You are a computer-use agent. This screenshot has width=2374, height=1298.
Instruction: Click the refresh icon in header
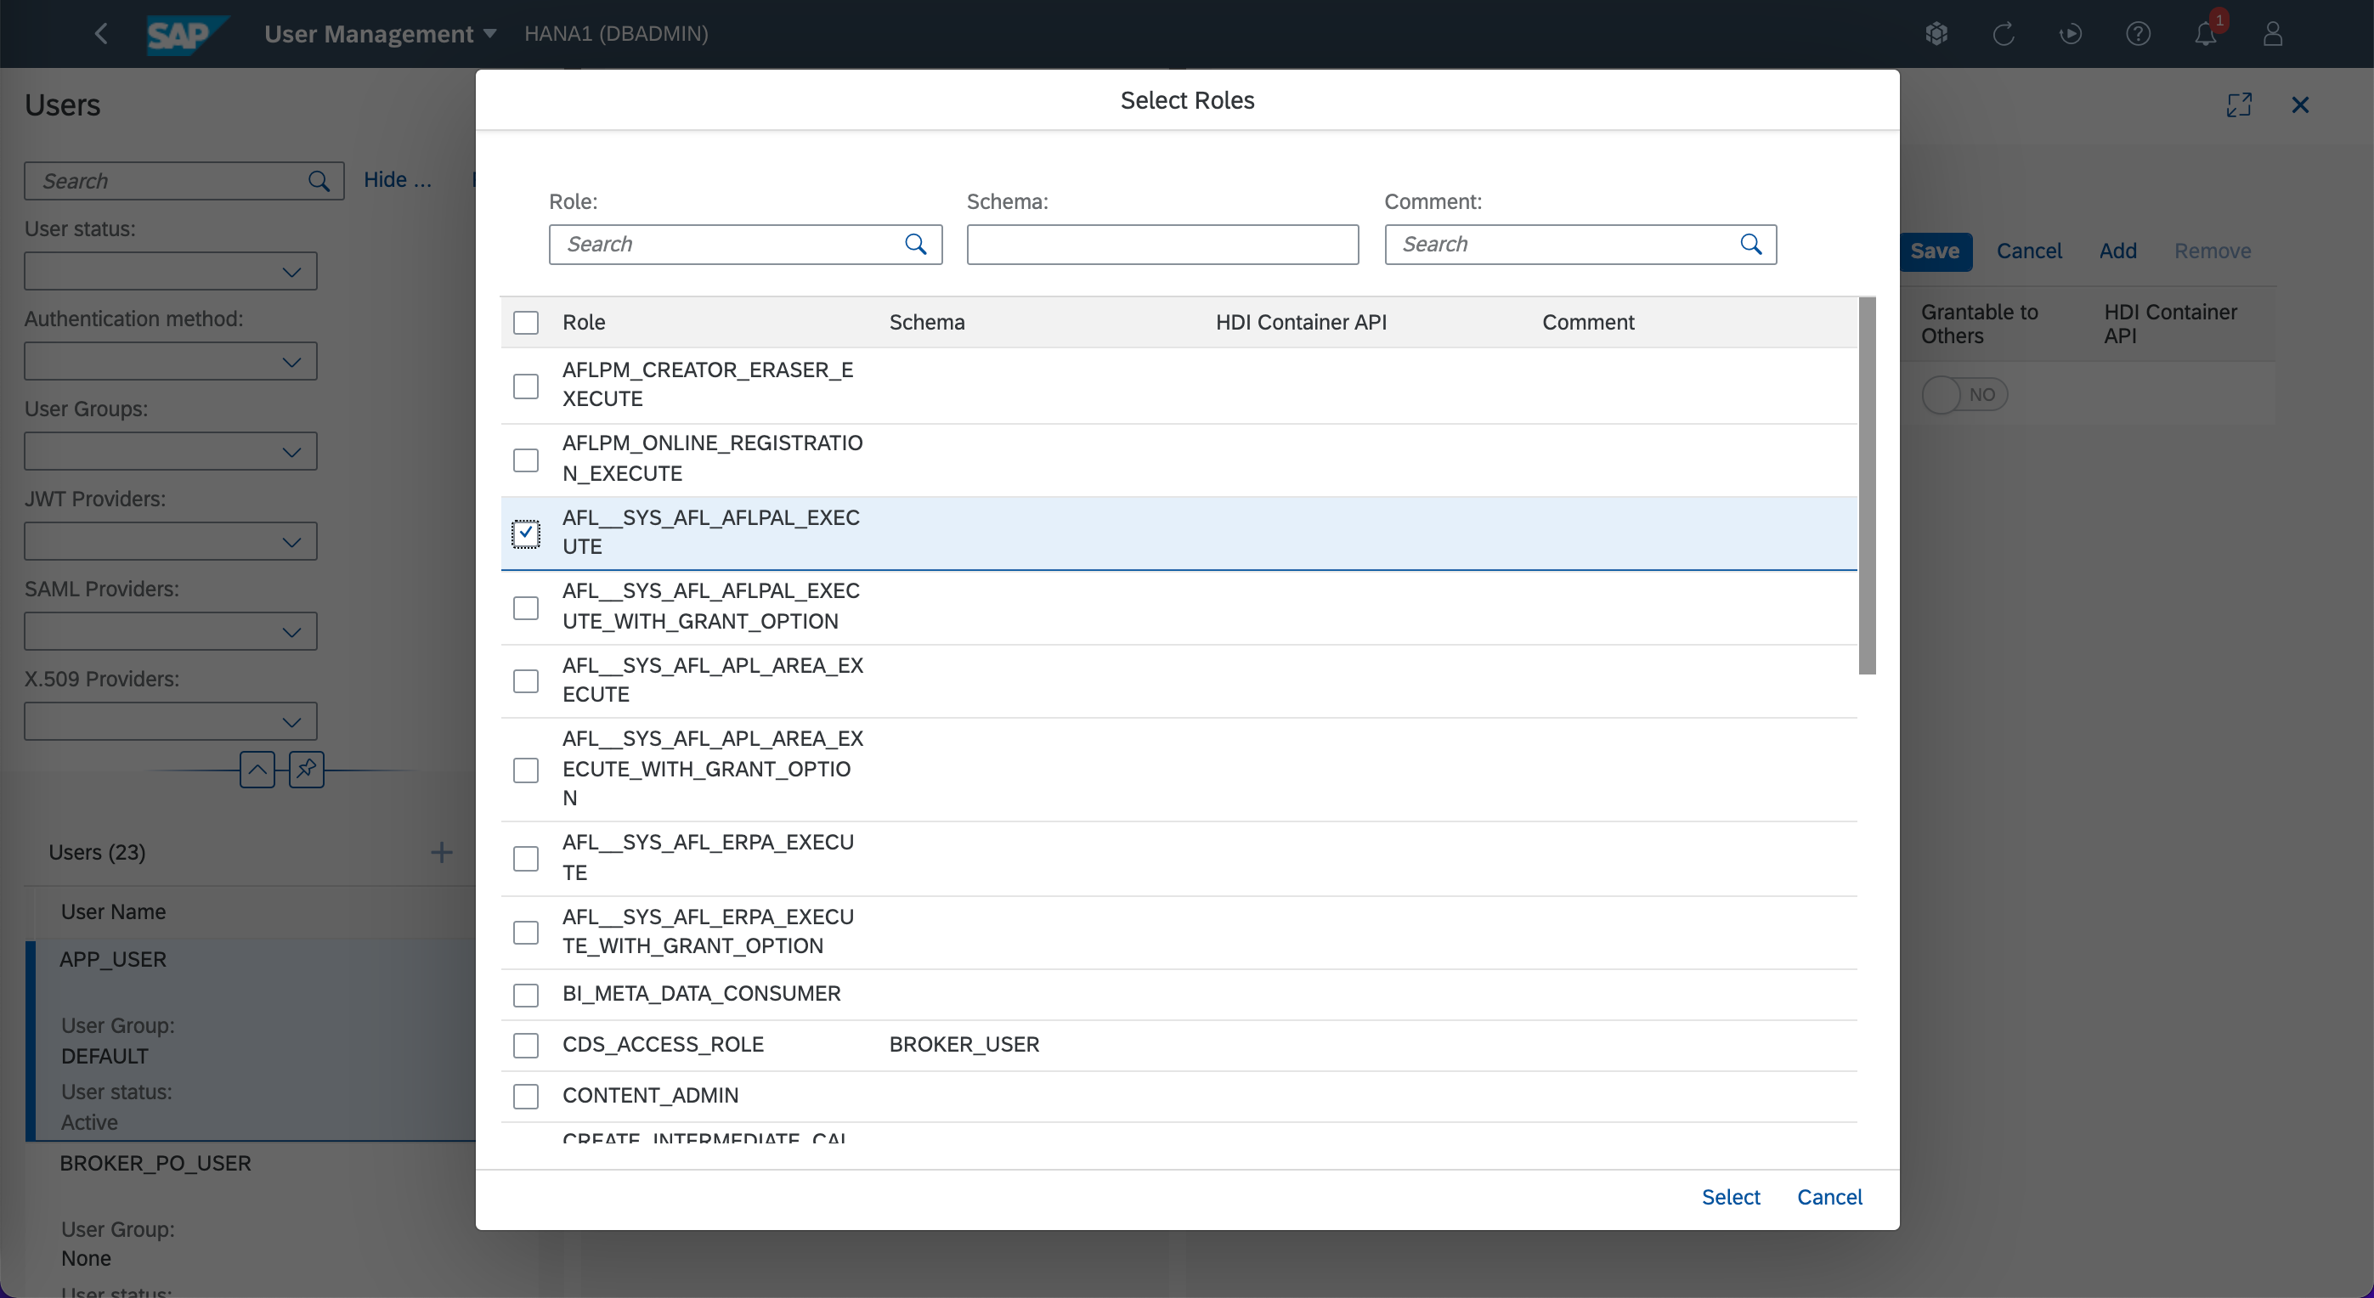(x=2003, y=34)
